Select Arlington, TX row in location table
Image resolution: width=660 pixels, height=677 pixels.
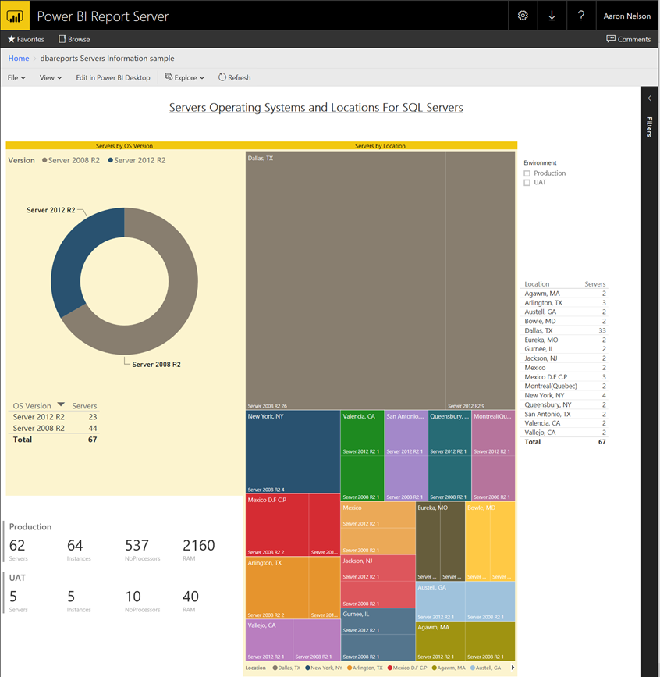coord(565,303)
